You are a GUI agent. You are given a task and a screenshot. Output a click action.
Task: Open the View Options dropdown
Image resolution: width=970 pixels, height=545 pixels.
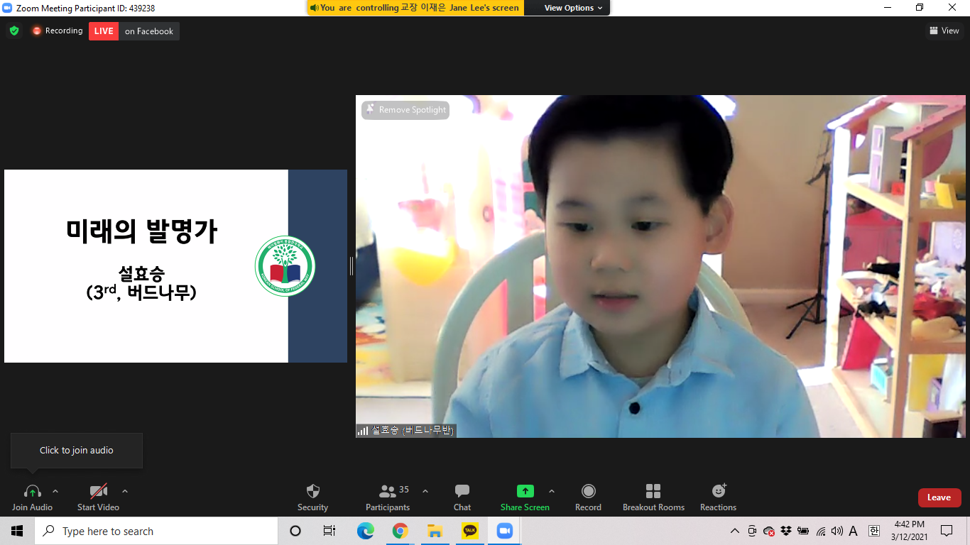[x=573, y=8]
